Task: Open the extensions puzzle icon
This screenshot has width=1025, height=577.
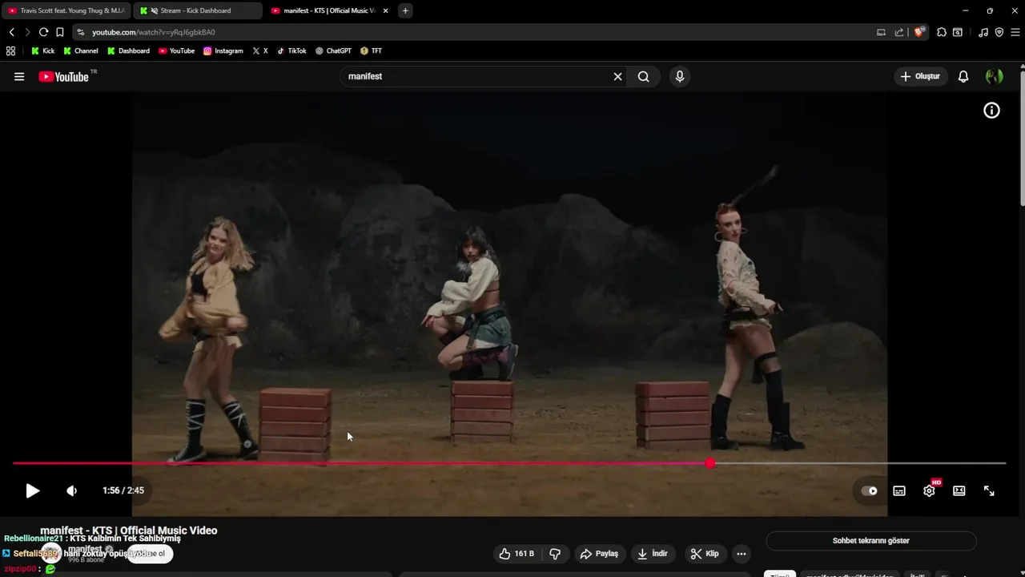Action: point(942,32)
